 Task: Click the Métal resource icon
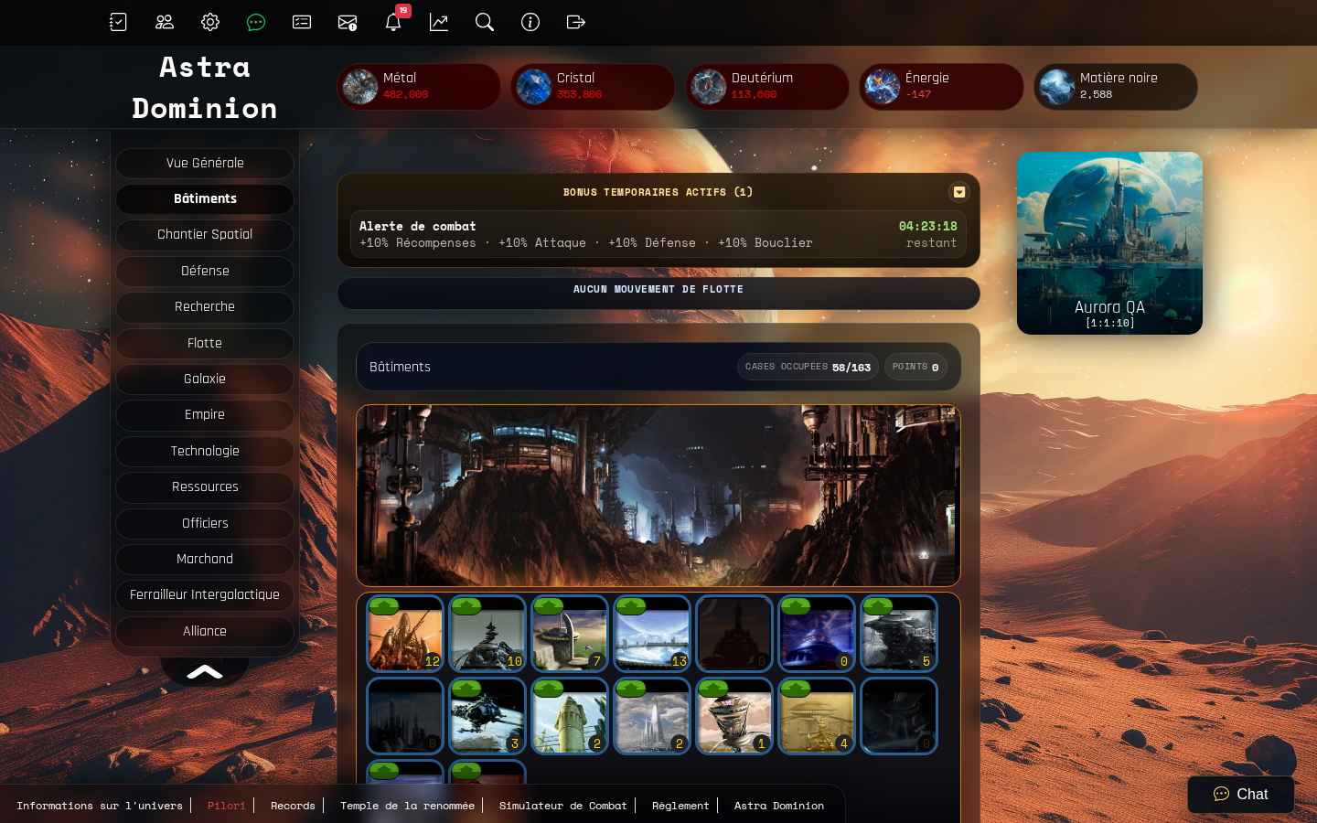click(360, 87)
